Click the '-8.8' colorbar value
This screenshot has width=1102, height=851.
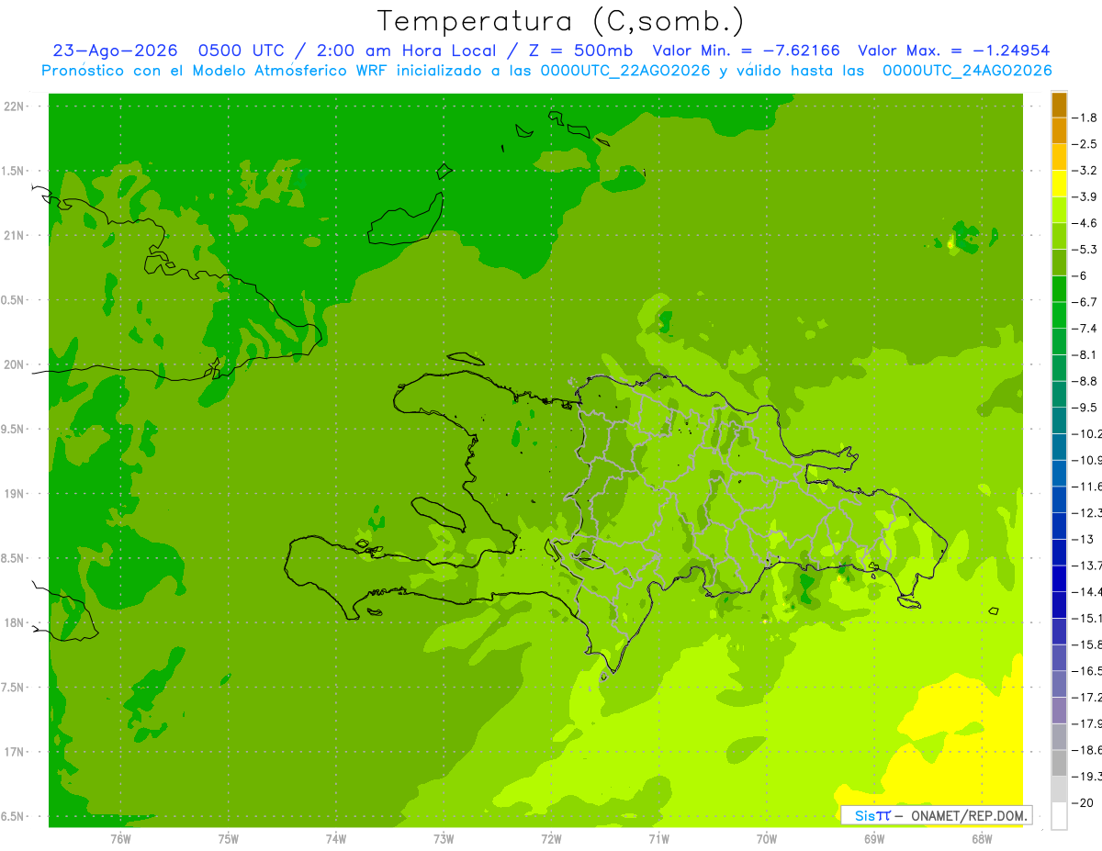click(x=1085, y=381)
